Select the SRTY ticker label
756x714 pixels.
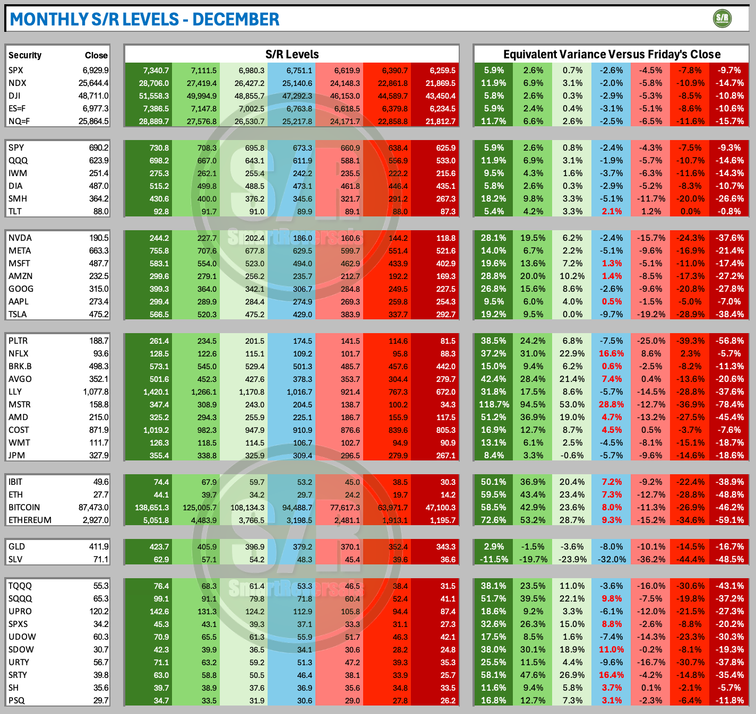point(18,675)
